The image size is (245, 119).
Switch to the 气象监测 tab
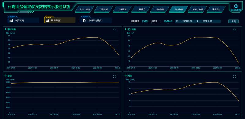tap(104, 9)
